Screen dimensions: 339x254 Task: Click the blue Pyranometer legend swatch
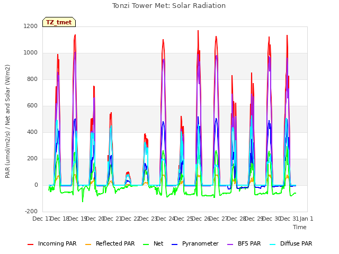click(x=174, y=244)
